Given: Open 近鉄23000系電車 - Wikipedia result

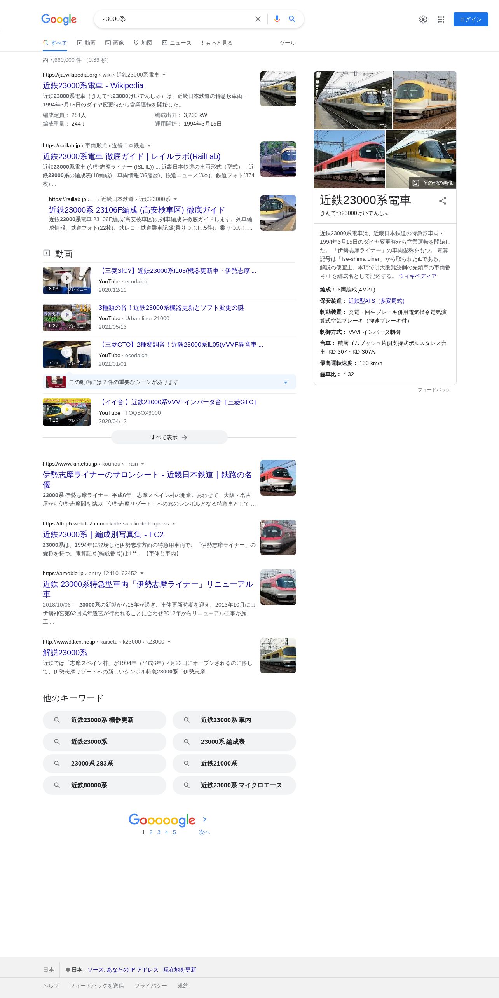Looking at the screenshot, I should click(93, 85).
